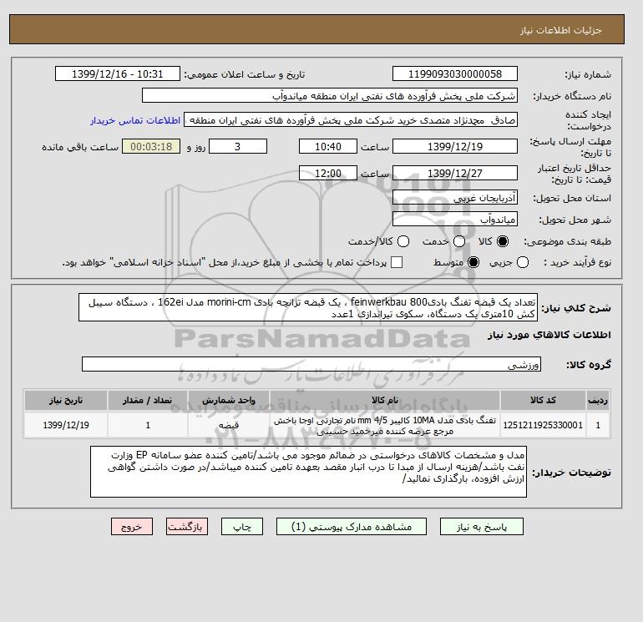The image size is (643, 622).
Task: Click the چاپ print button
Action: coord(242,527)
